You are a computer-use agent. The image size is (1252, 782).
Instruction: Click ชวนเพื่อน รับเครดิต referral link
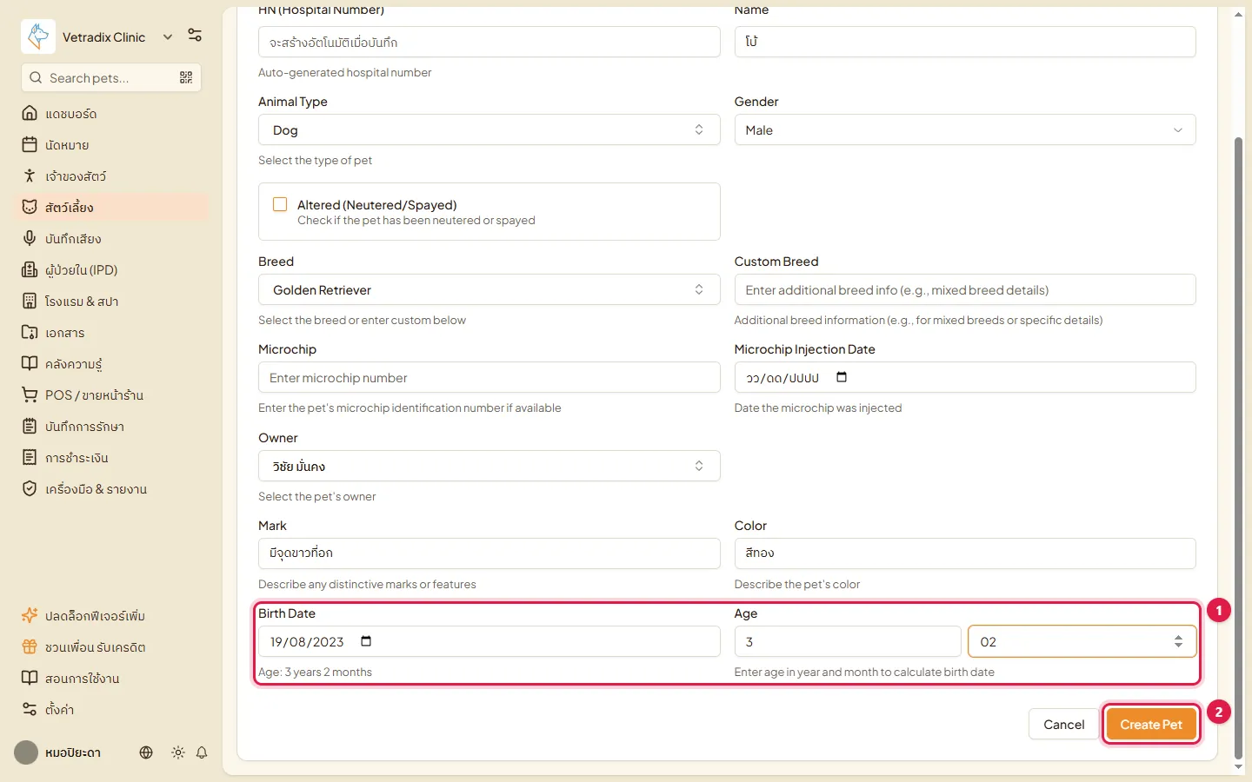pos(111,647)
